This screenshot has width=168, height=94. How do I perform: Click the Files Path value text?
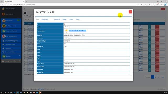tap(75, 35)
